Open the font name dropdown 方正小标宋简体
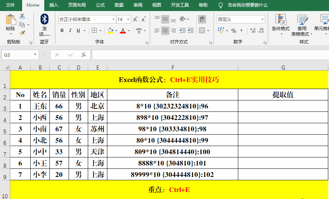Screen dimensions: 329x199 [113, 19]
